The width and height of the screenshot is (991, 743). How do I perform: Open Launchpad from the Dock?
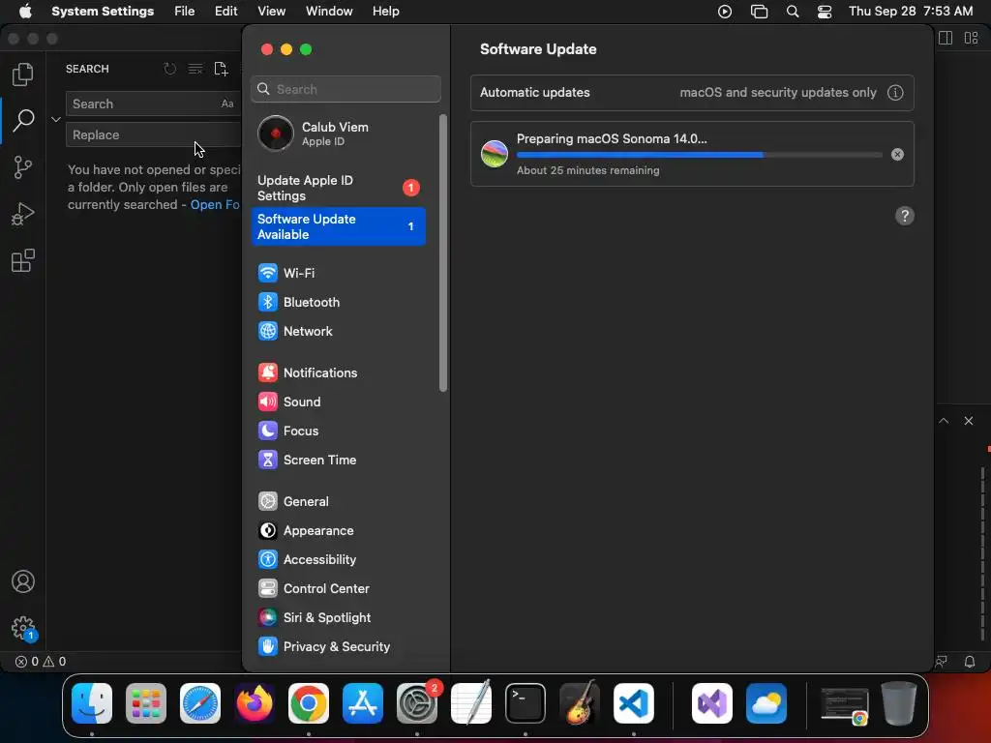click(146, 703)
